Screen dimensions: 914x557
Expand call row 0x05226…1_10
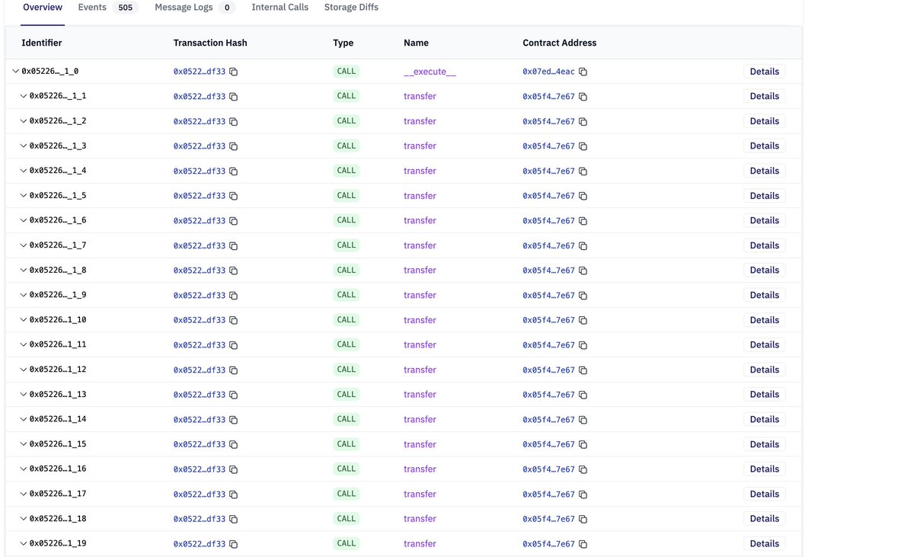click(x=24, y=320)
